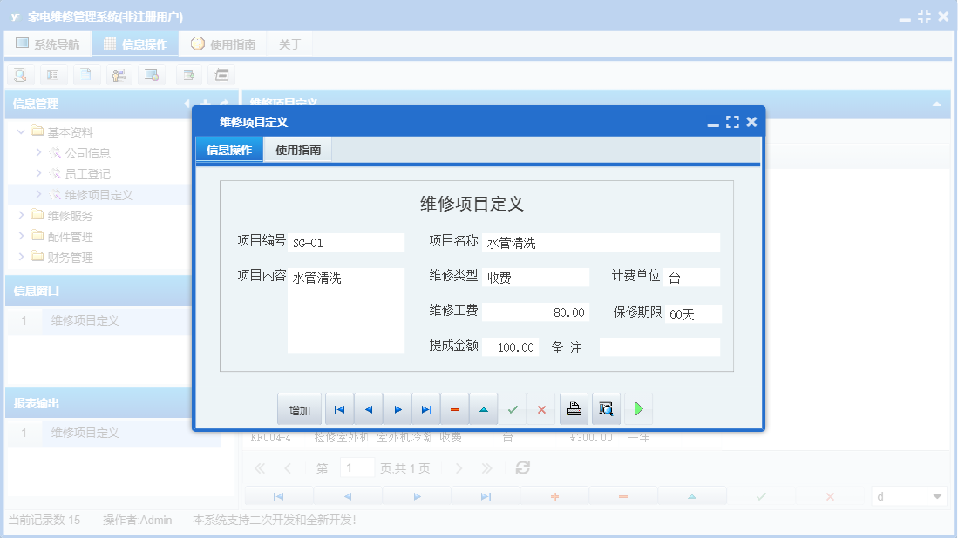Jump to last record using the arrow icon

coord(425,408)
